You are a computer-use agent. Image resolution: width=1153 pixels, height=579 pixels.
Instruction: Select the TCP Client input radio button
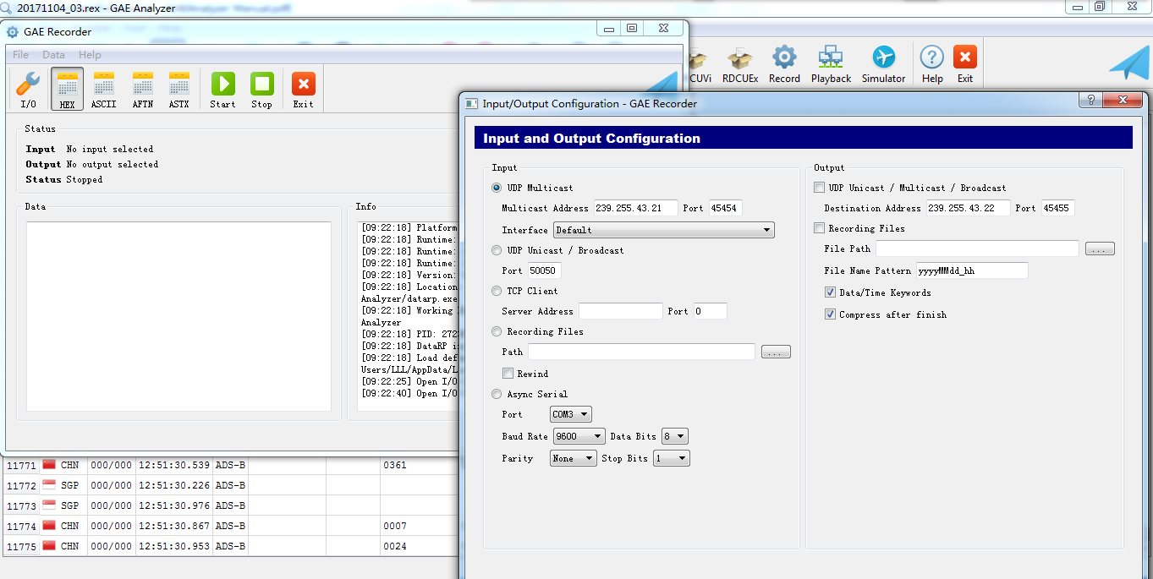497,291
